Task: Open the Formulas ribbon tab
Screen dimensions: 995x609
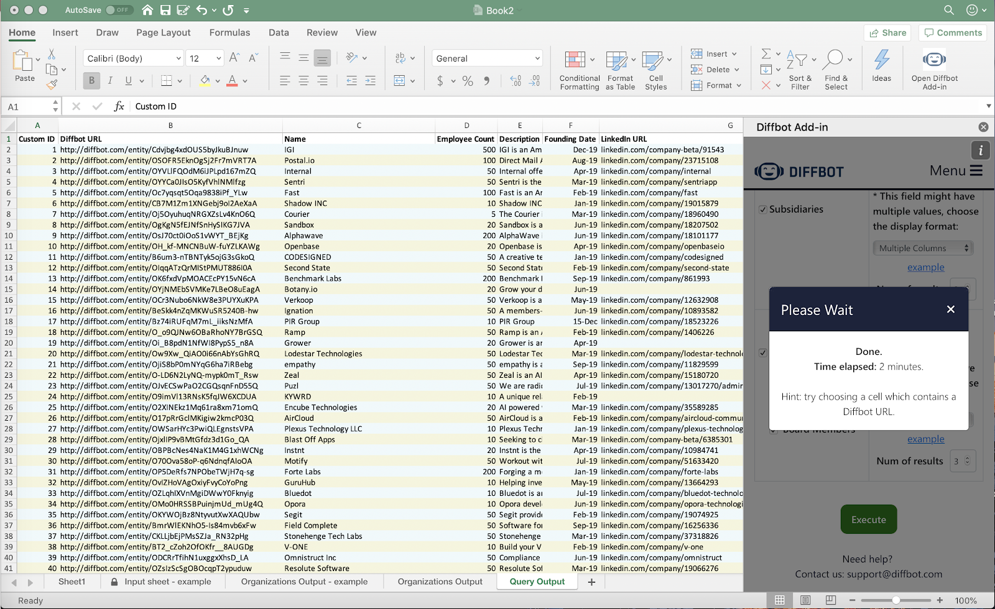Action: [x=229, y=32]
